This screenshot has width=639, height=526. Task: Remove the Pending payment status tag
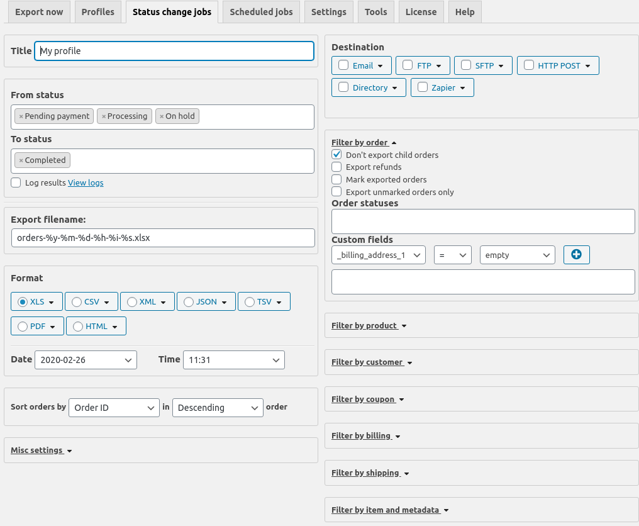click(21, 116)
